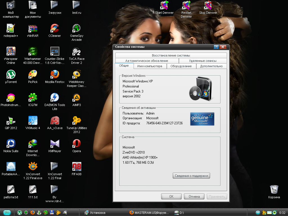Open the By www.rdn-t... folder icon

(55, 194)
